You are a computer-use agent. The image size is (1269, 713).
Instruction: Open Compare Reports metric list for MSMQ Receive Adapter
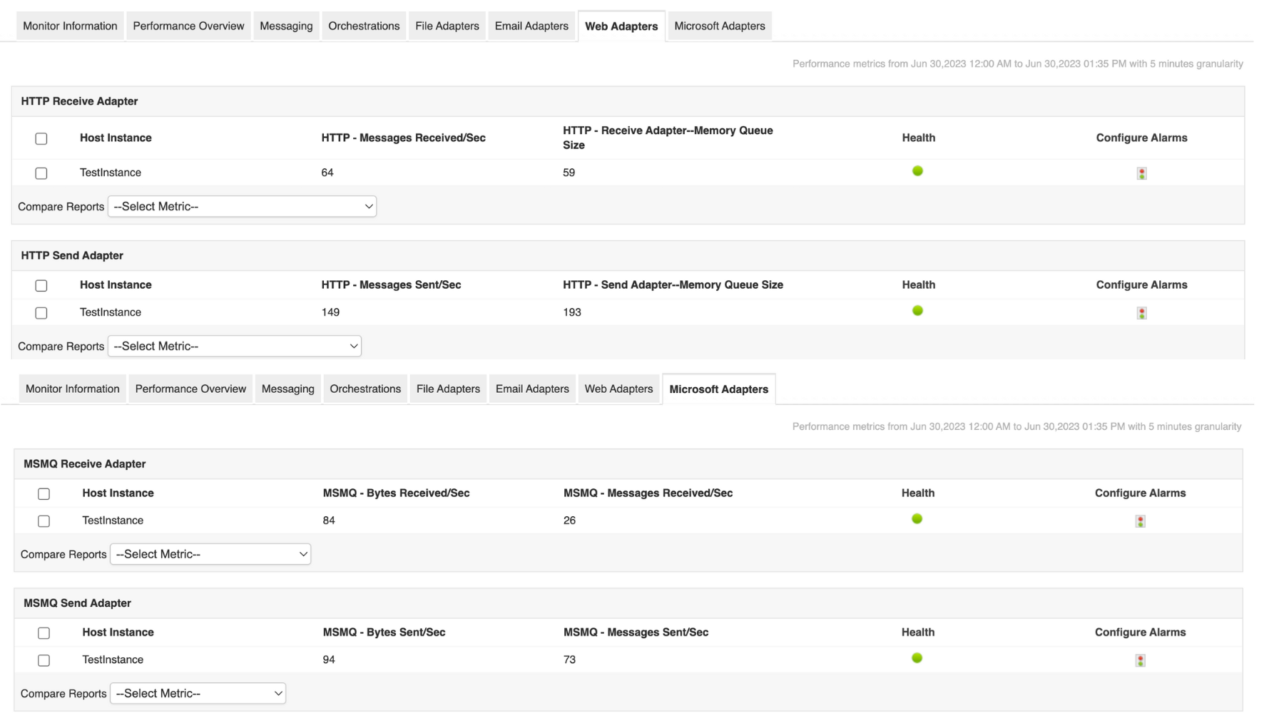point(210,555)
